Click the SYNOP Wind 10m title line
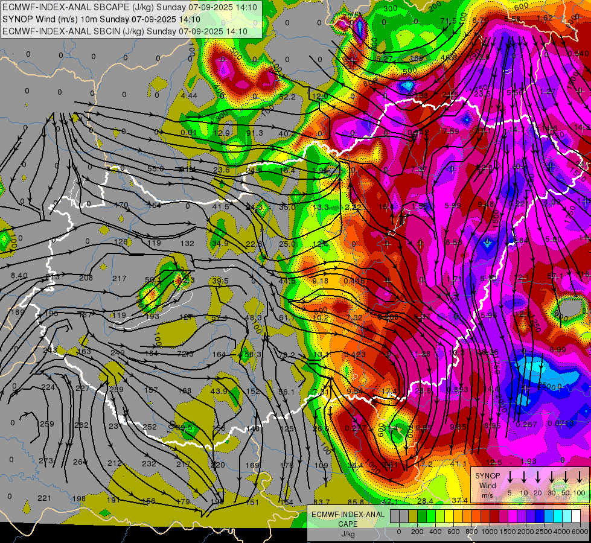Screen dimensions: 591x543 pyautogui.click(x=102, y=19)
